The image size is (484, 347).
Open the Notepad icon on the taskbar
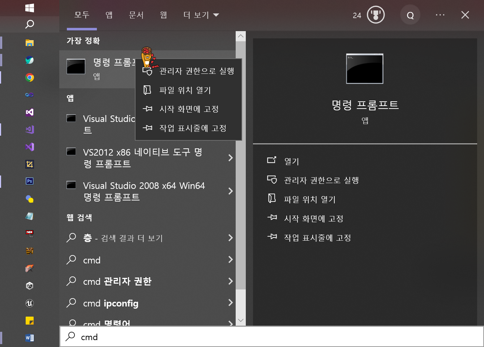(x=30, y=216)
